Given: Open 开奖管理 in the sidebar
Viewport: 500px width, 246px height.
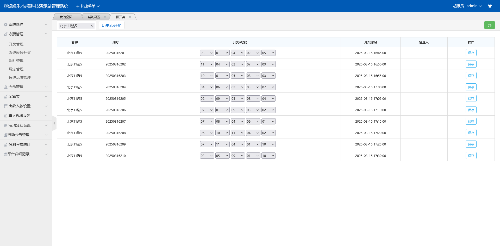Looking at the screenshot, I should 16,44.
